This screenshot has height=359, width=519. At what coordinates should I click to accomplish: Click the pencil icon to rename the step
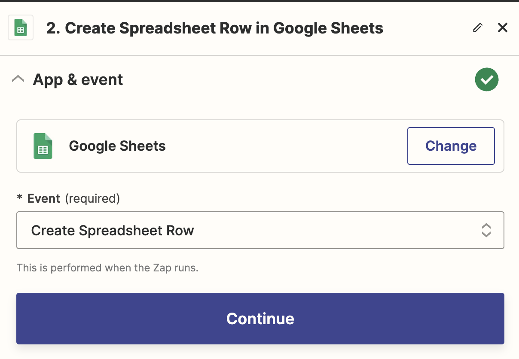click(x=477, y=28)
